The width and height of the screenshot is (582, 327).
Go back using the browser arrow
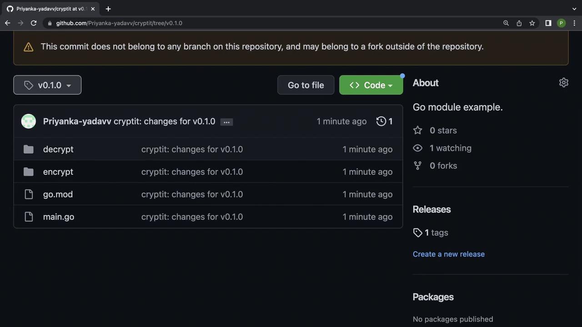pyautogui.click(x=8, y=23)
